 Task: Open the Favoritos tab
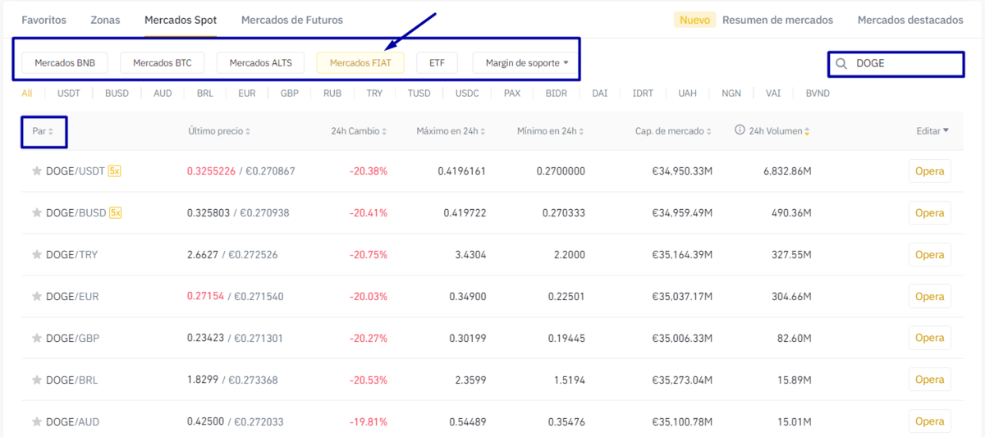coord(44,20)
